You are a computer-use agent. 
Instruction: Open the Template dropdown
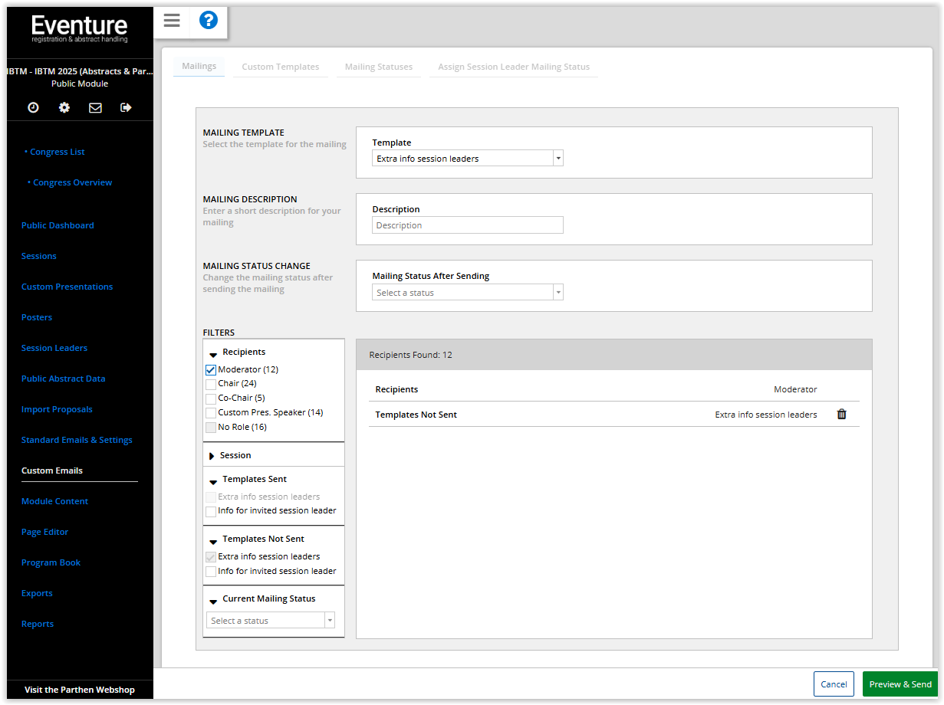(467, 159)
